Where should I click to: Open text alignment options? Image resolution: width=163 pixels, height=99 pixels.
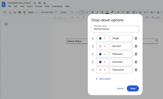point(135,12)
